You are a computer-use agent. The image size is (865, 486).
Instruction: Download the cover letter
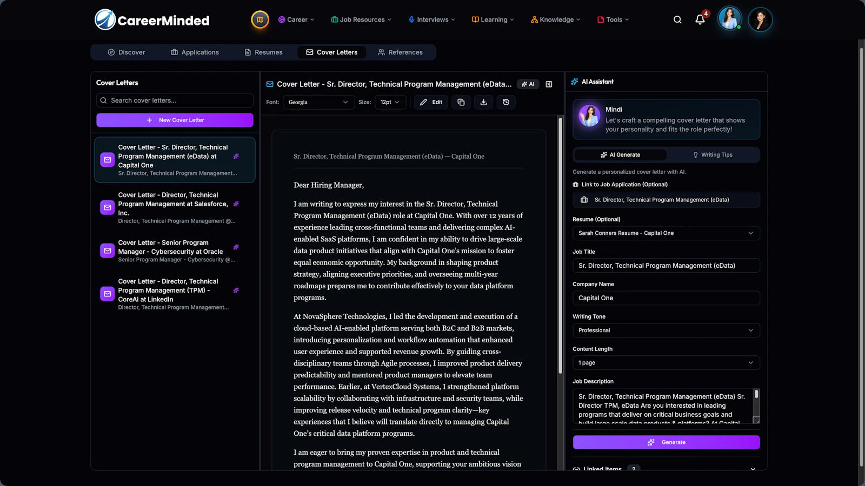(x=483, y=102)
